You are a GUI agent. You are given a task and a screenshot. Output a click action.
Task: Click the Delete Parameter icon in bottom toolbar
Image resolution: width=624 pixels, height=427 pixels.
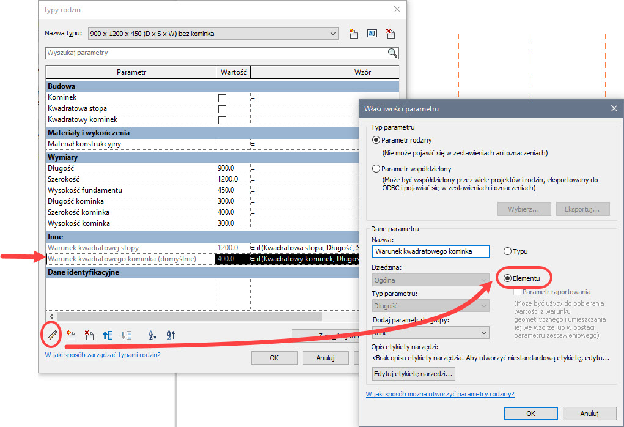89,335
